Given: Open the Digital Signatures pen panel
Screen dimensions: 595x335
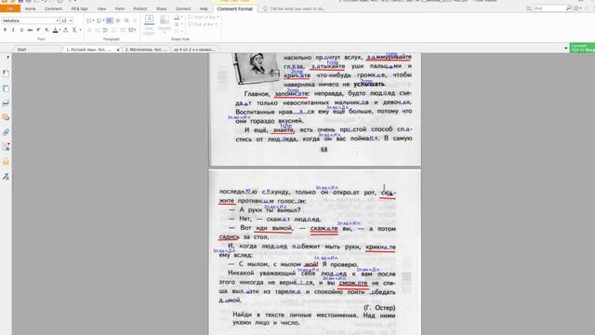Looking at the screenshot, I should coord(6,176).
